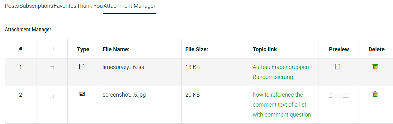The height and width of the screenshot is (124, 393).
Task: Delete the limesurvey .lss attachment
Action: (x=375, y=67)
